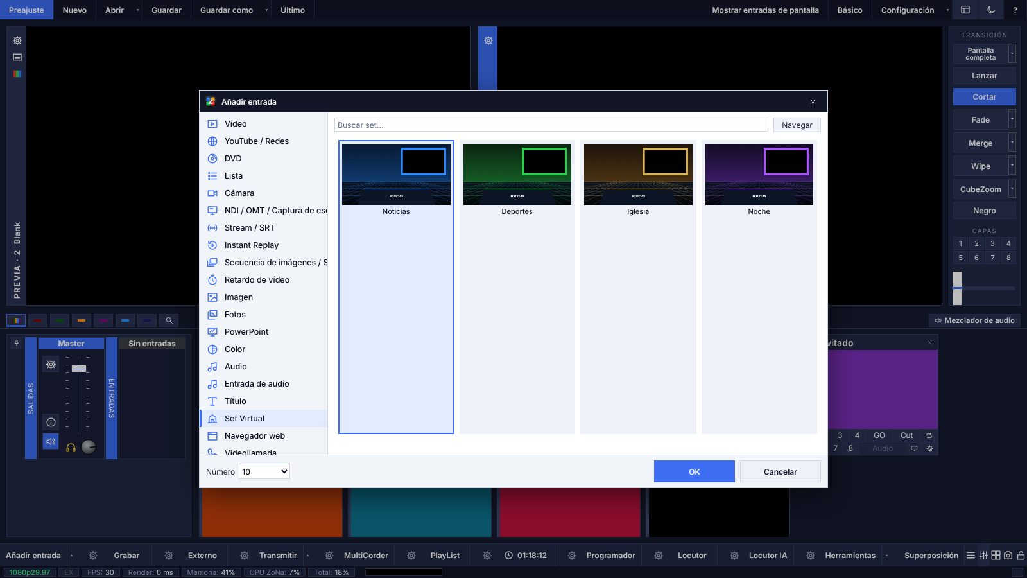Open the Fade transition options arrow
Image resolution: width=1027 pixels, height=578 pixels.
1012,119
